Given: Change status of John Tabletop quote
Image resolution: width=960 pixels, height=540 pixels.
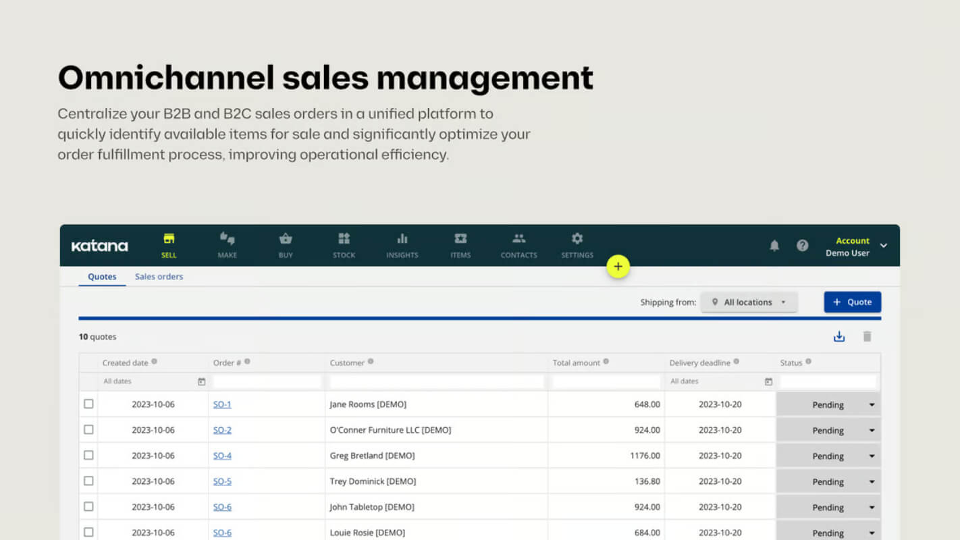Looking at the screenshot, I should [828, 508].
